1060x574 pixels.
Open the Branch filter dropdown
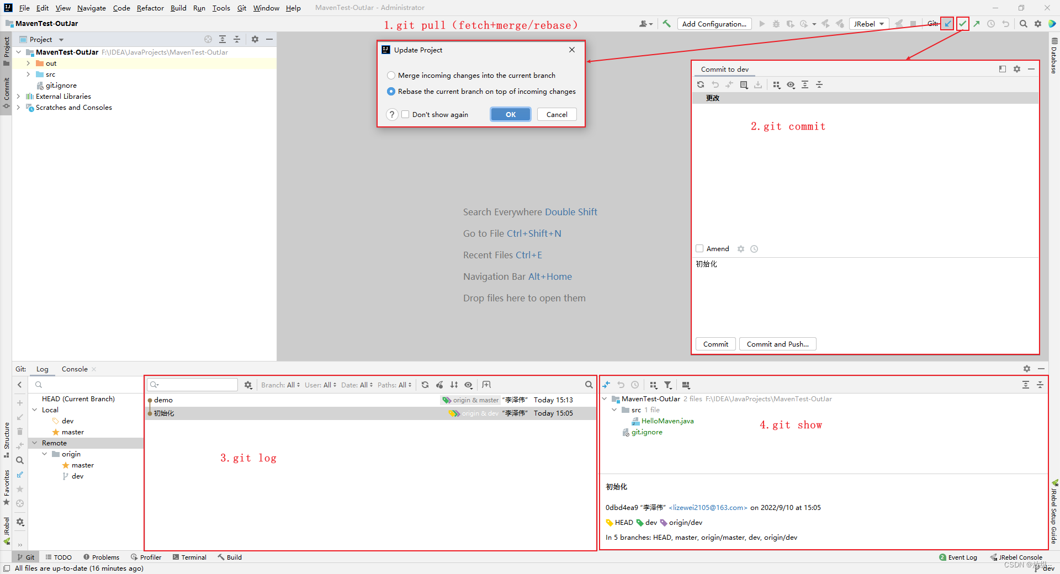[280, 385]
